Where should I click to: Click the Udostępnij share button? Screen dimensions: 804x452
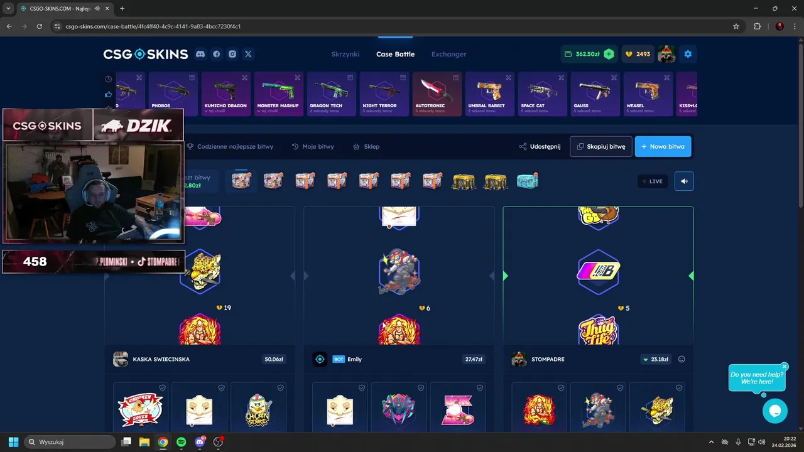pyautogui.click(x=540, y=146)
